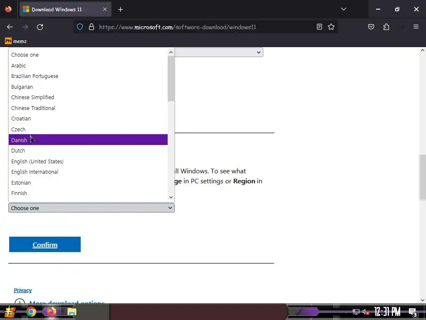Screen dimensions: 426x320
Task: Click the language list scrollbar thumb
Action: (171, 78)
